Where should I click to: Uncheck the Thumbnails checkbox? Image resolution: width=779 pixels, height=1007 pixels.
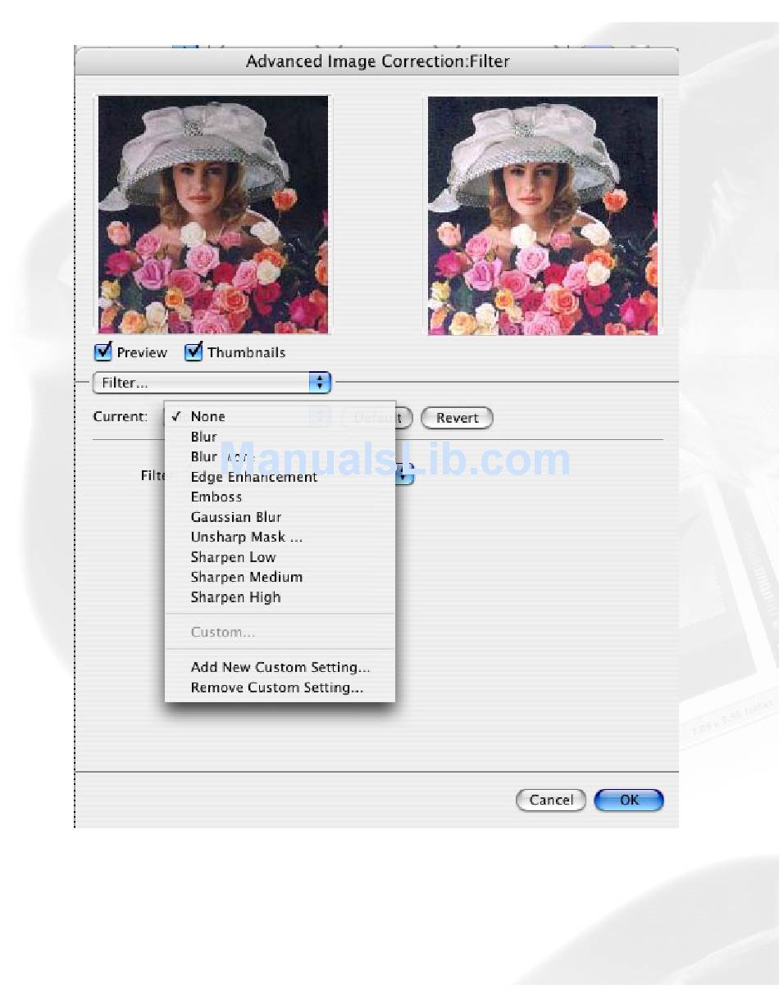tap(194, 352)
